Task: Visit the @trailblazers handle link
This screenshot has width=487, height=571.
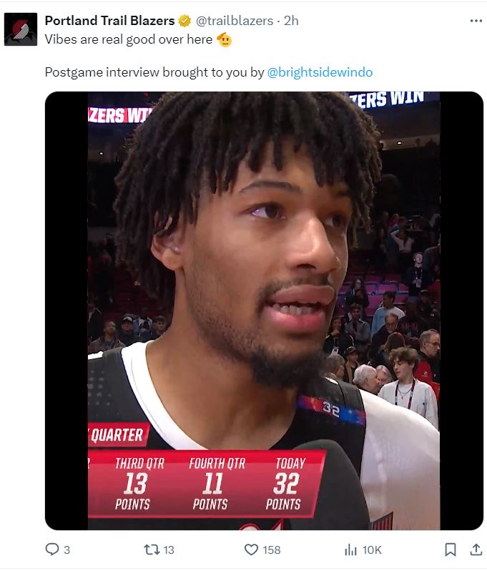Action: click(x=235, y=21)
